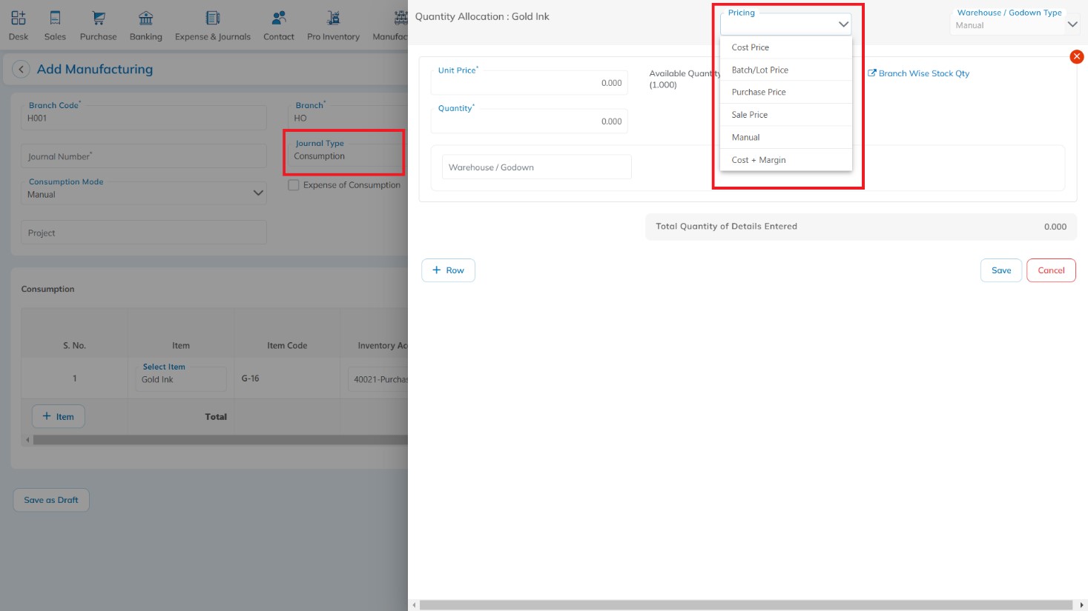Add another Item to Consumption table
Viewport: 1088px width, 611px height.
(x=58, y=416)
